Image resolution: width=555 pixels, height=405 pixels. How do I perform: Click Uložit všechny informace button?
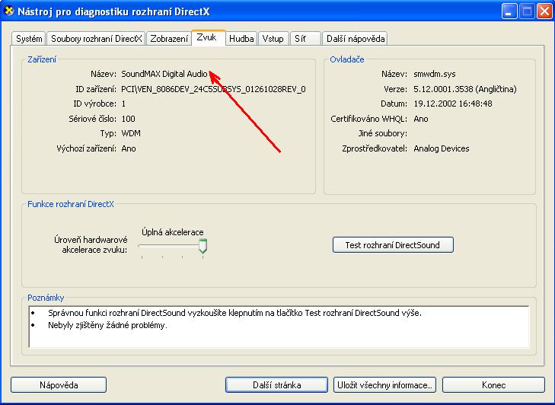(x=385, y=385)
